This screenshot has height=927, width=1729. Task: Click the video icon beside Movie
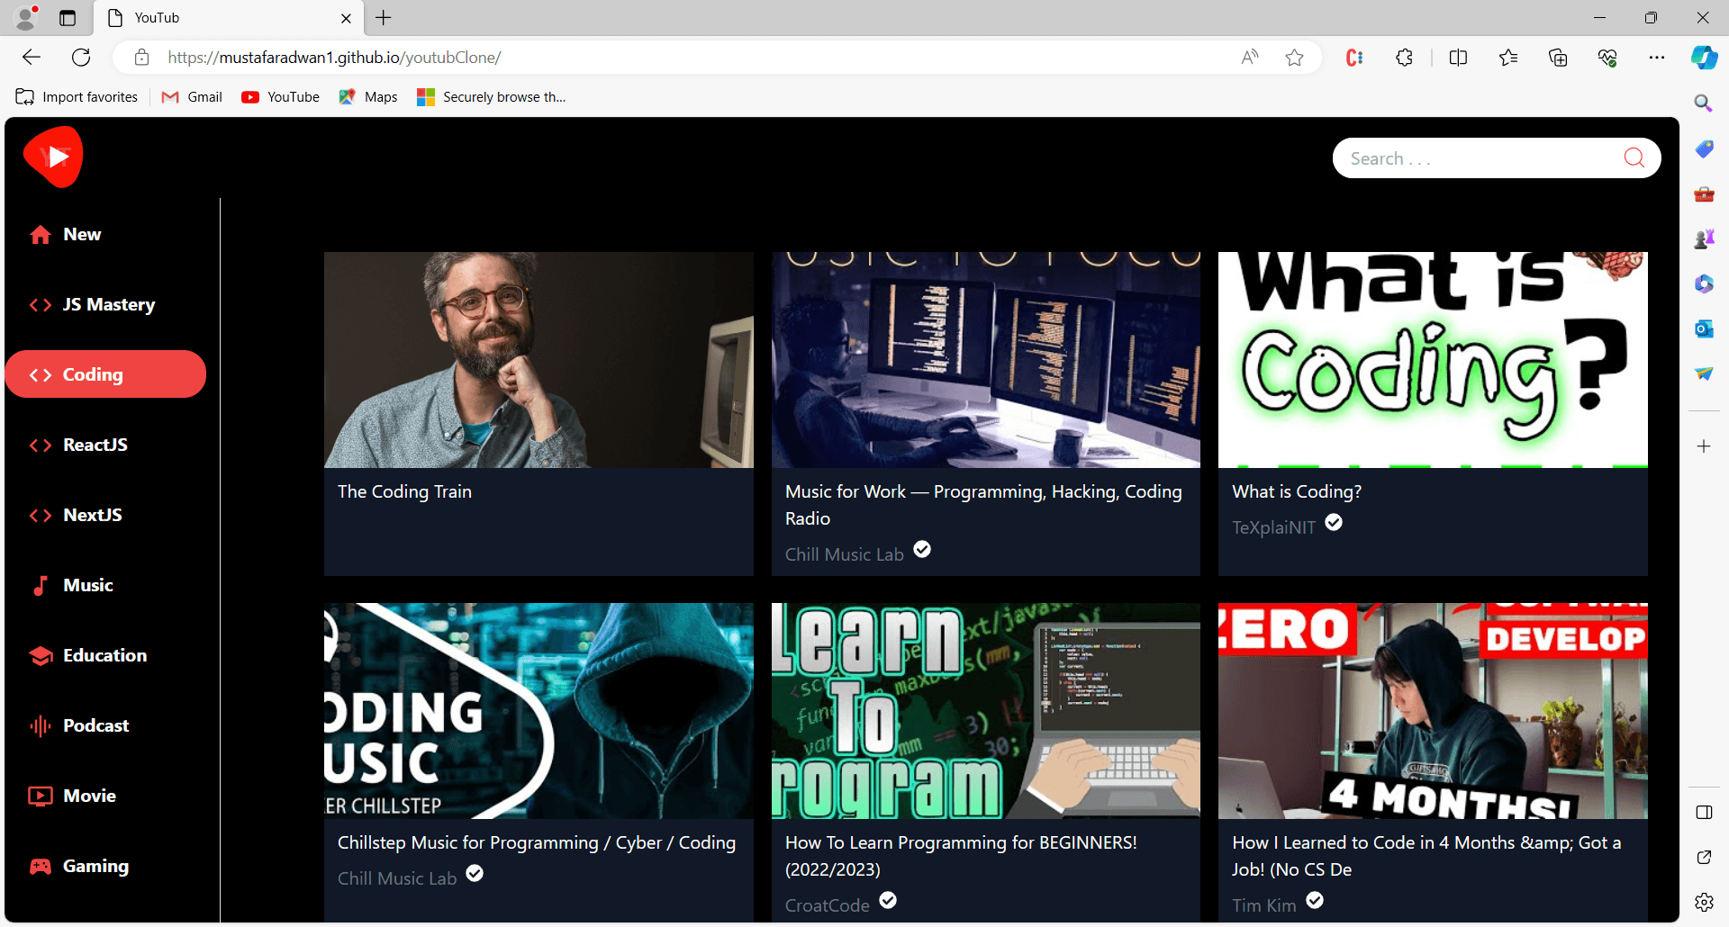pos(41,796)
